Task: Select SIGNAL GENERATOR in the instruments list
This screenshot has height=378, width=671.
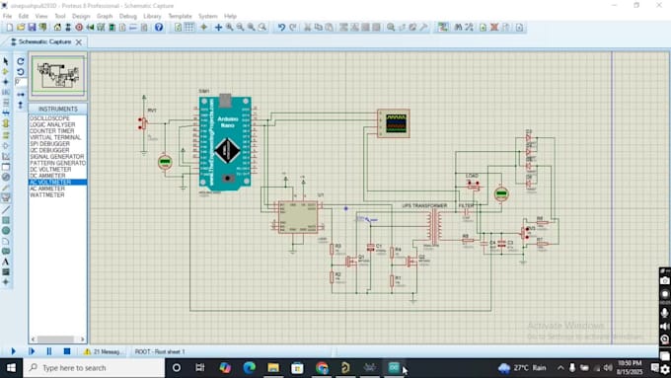Action: pyautogui.click(x=57, y=157)
